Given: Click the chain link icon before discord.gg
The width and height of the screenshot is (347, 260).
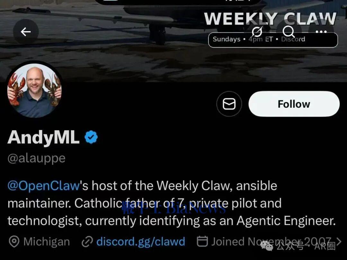Looking at the screenshot, I should [x=87, y=242].
